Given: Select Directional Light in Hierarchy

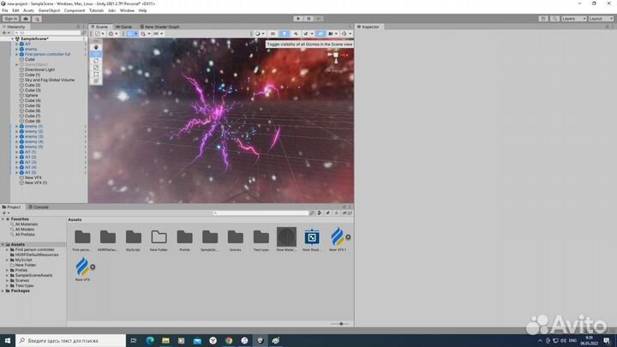Looking at the screenshot, I should pyautogui.click(x=39, y=69).
